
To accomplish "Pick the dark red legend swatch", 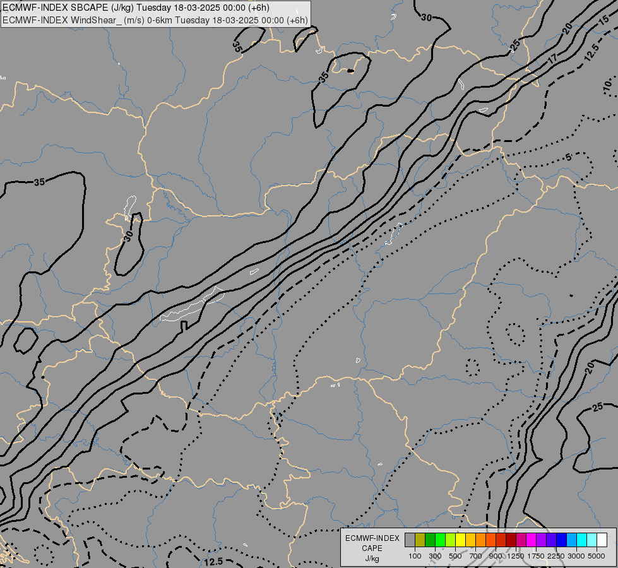I will point(511,540).
